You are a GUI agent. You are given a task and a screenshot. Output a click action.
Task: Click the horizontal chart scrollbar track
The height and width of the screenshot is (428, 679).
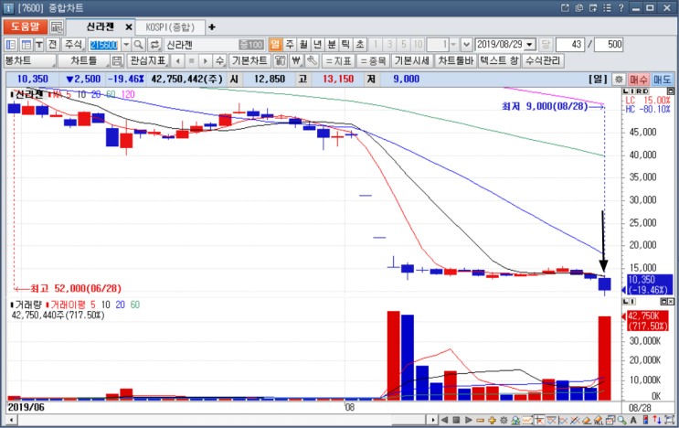tap(221, 420)
